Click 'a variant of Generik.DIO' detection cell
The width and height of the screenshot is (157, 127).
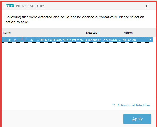coord(103,40)
